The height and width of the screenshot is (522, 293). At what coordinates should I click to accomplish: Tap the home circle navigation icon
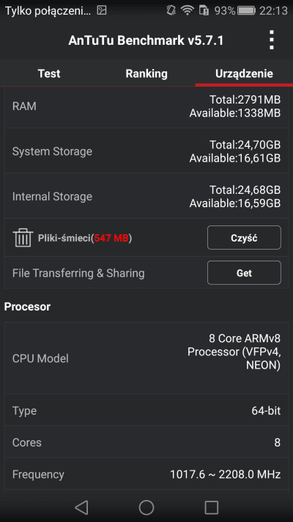(x=146, y=507)
